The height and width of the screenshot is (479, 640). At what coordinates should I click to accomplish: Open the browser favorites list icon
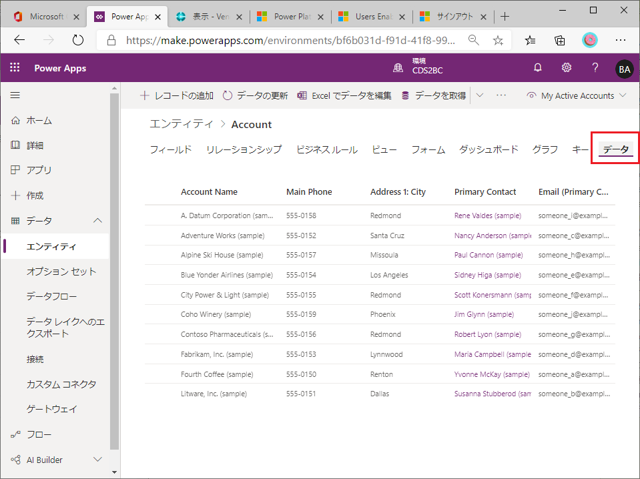[x=530, y=40]
